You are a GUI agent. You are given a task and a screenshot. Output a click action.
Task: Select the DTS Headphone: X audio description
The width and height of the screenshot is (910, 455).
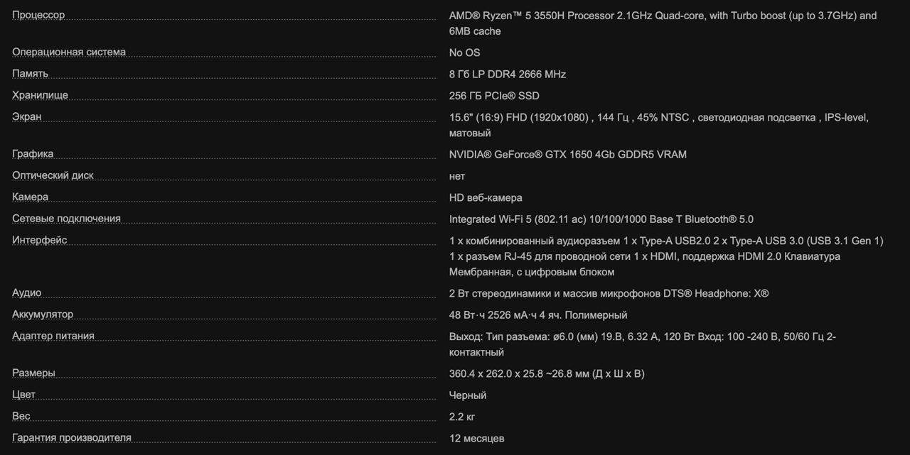[x=609, y=293]
